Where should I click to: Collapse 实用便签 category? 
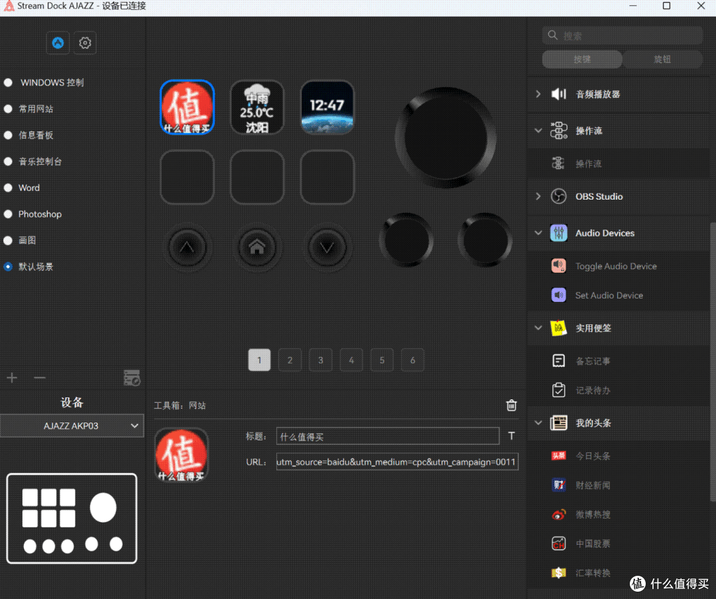tap(538, 328)
